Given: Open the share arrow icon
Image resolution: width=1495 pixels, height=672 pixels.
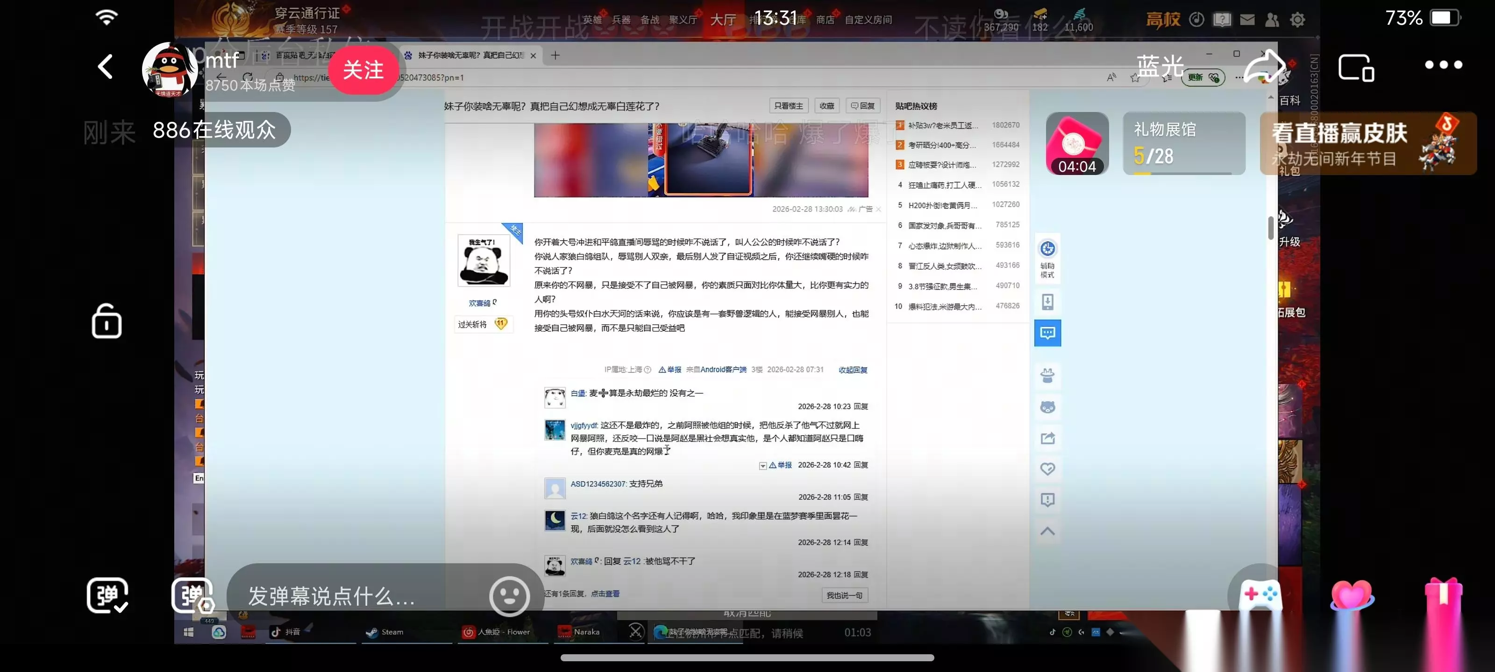Looking at the screenshot, I should 1265,66.
